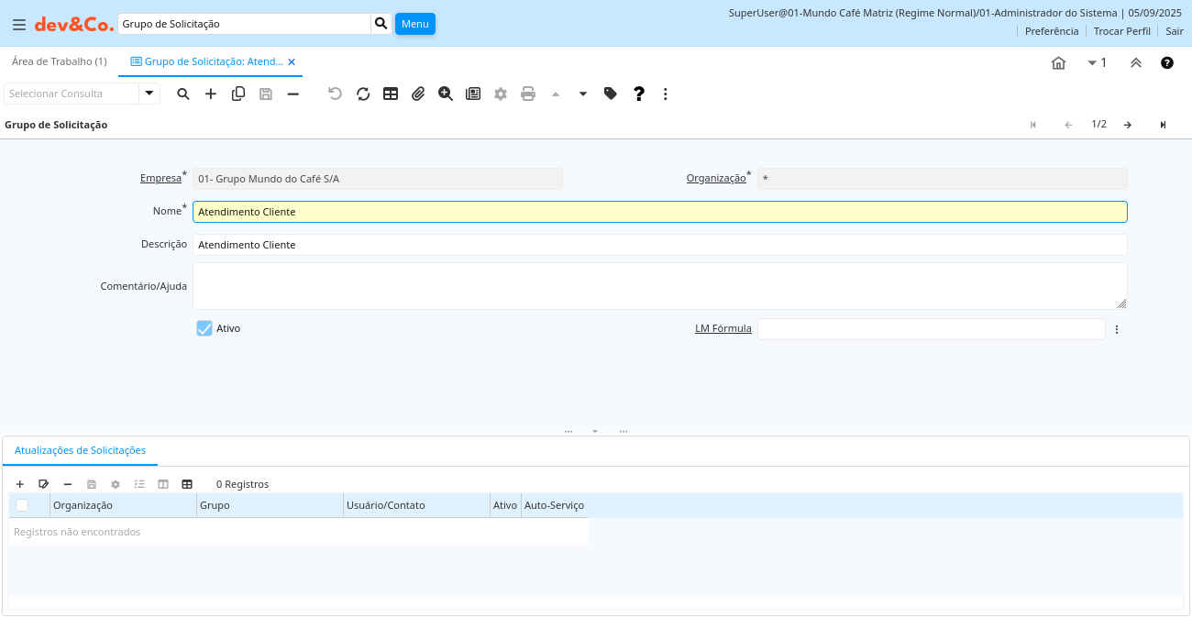Click the blue Menu button
1192x618 pixels.
pos(414,24)
